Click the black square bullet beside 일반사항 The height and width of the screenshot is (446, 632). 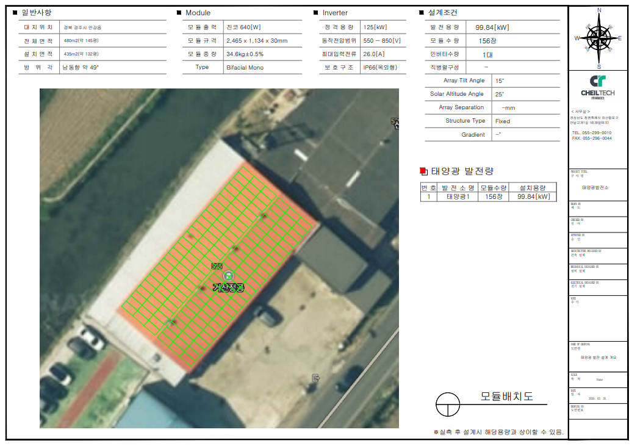coord(15,12)
